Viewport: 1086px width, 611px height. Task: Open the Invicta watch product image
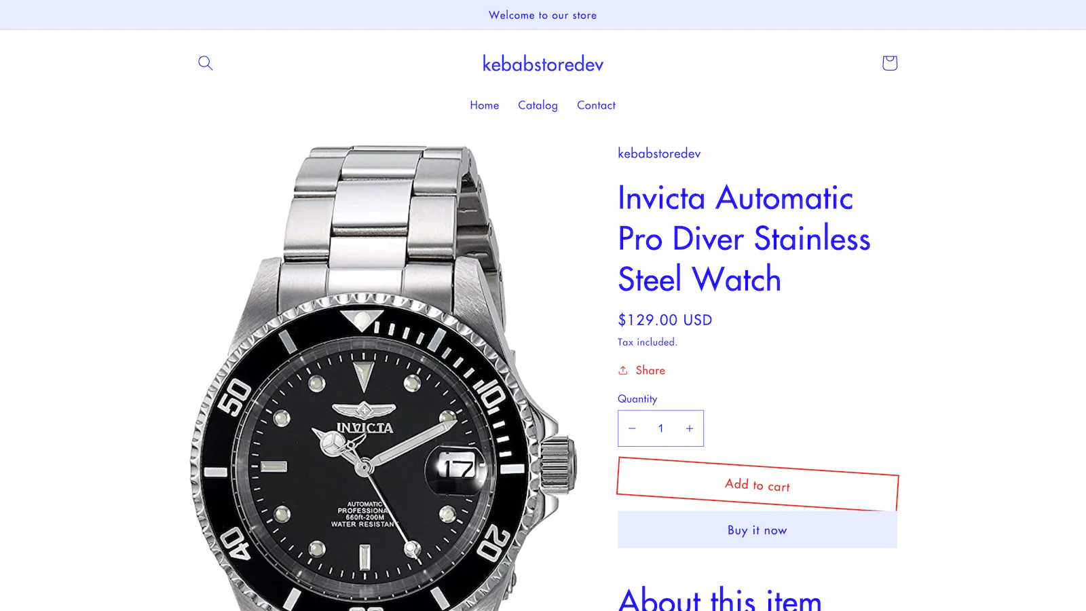coord(383,378)
